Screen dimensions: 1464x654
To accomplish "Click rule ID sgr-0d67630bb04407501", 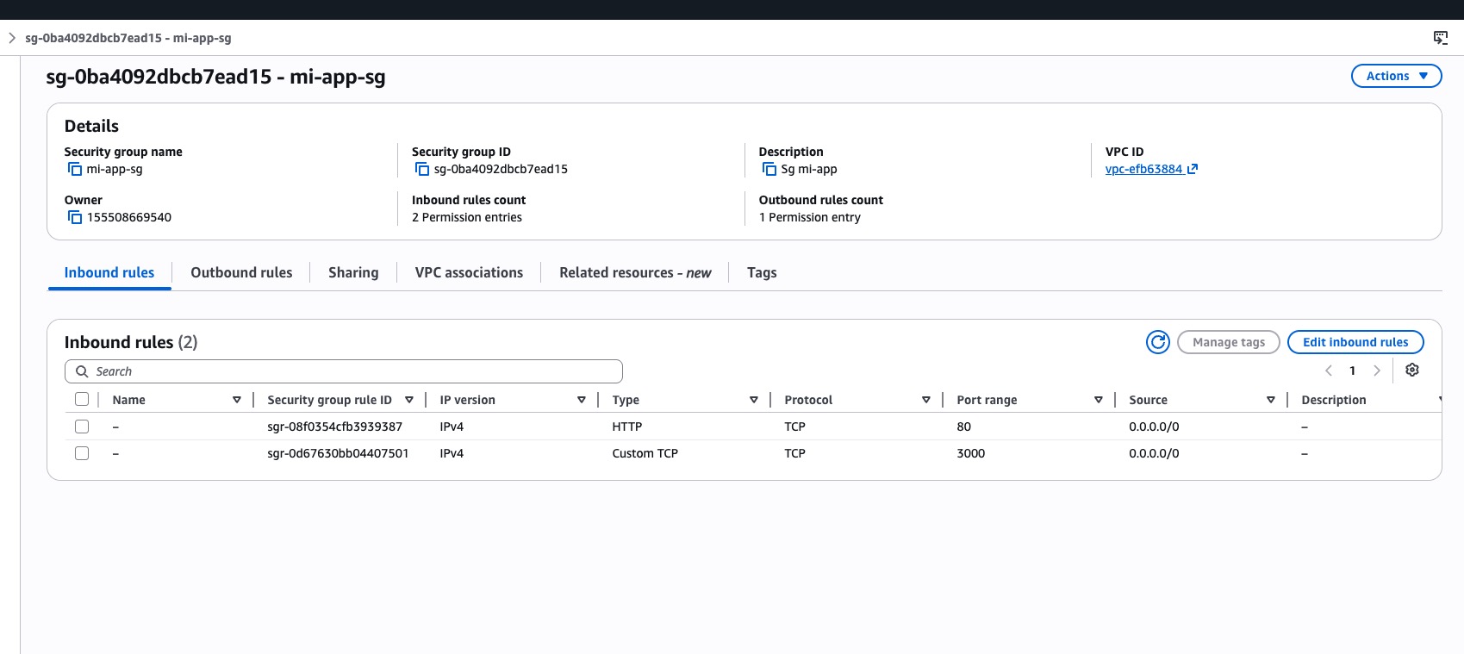I will pyautogui.click(x=338, y=453).
